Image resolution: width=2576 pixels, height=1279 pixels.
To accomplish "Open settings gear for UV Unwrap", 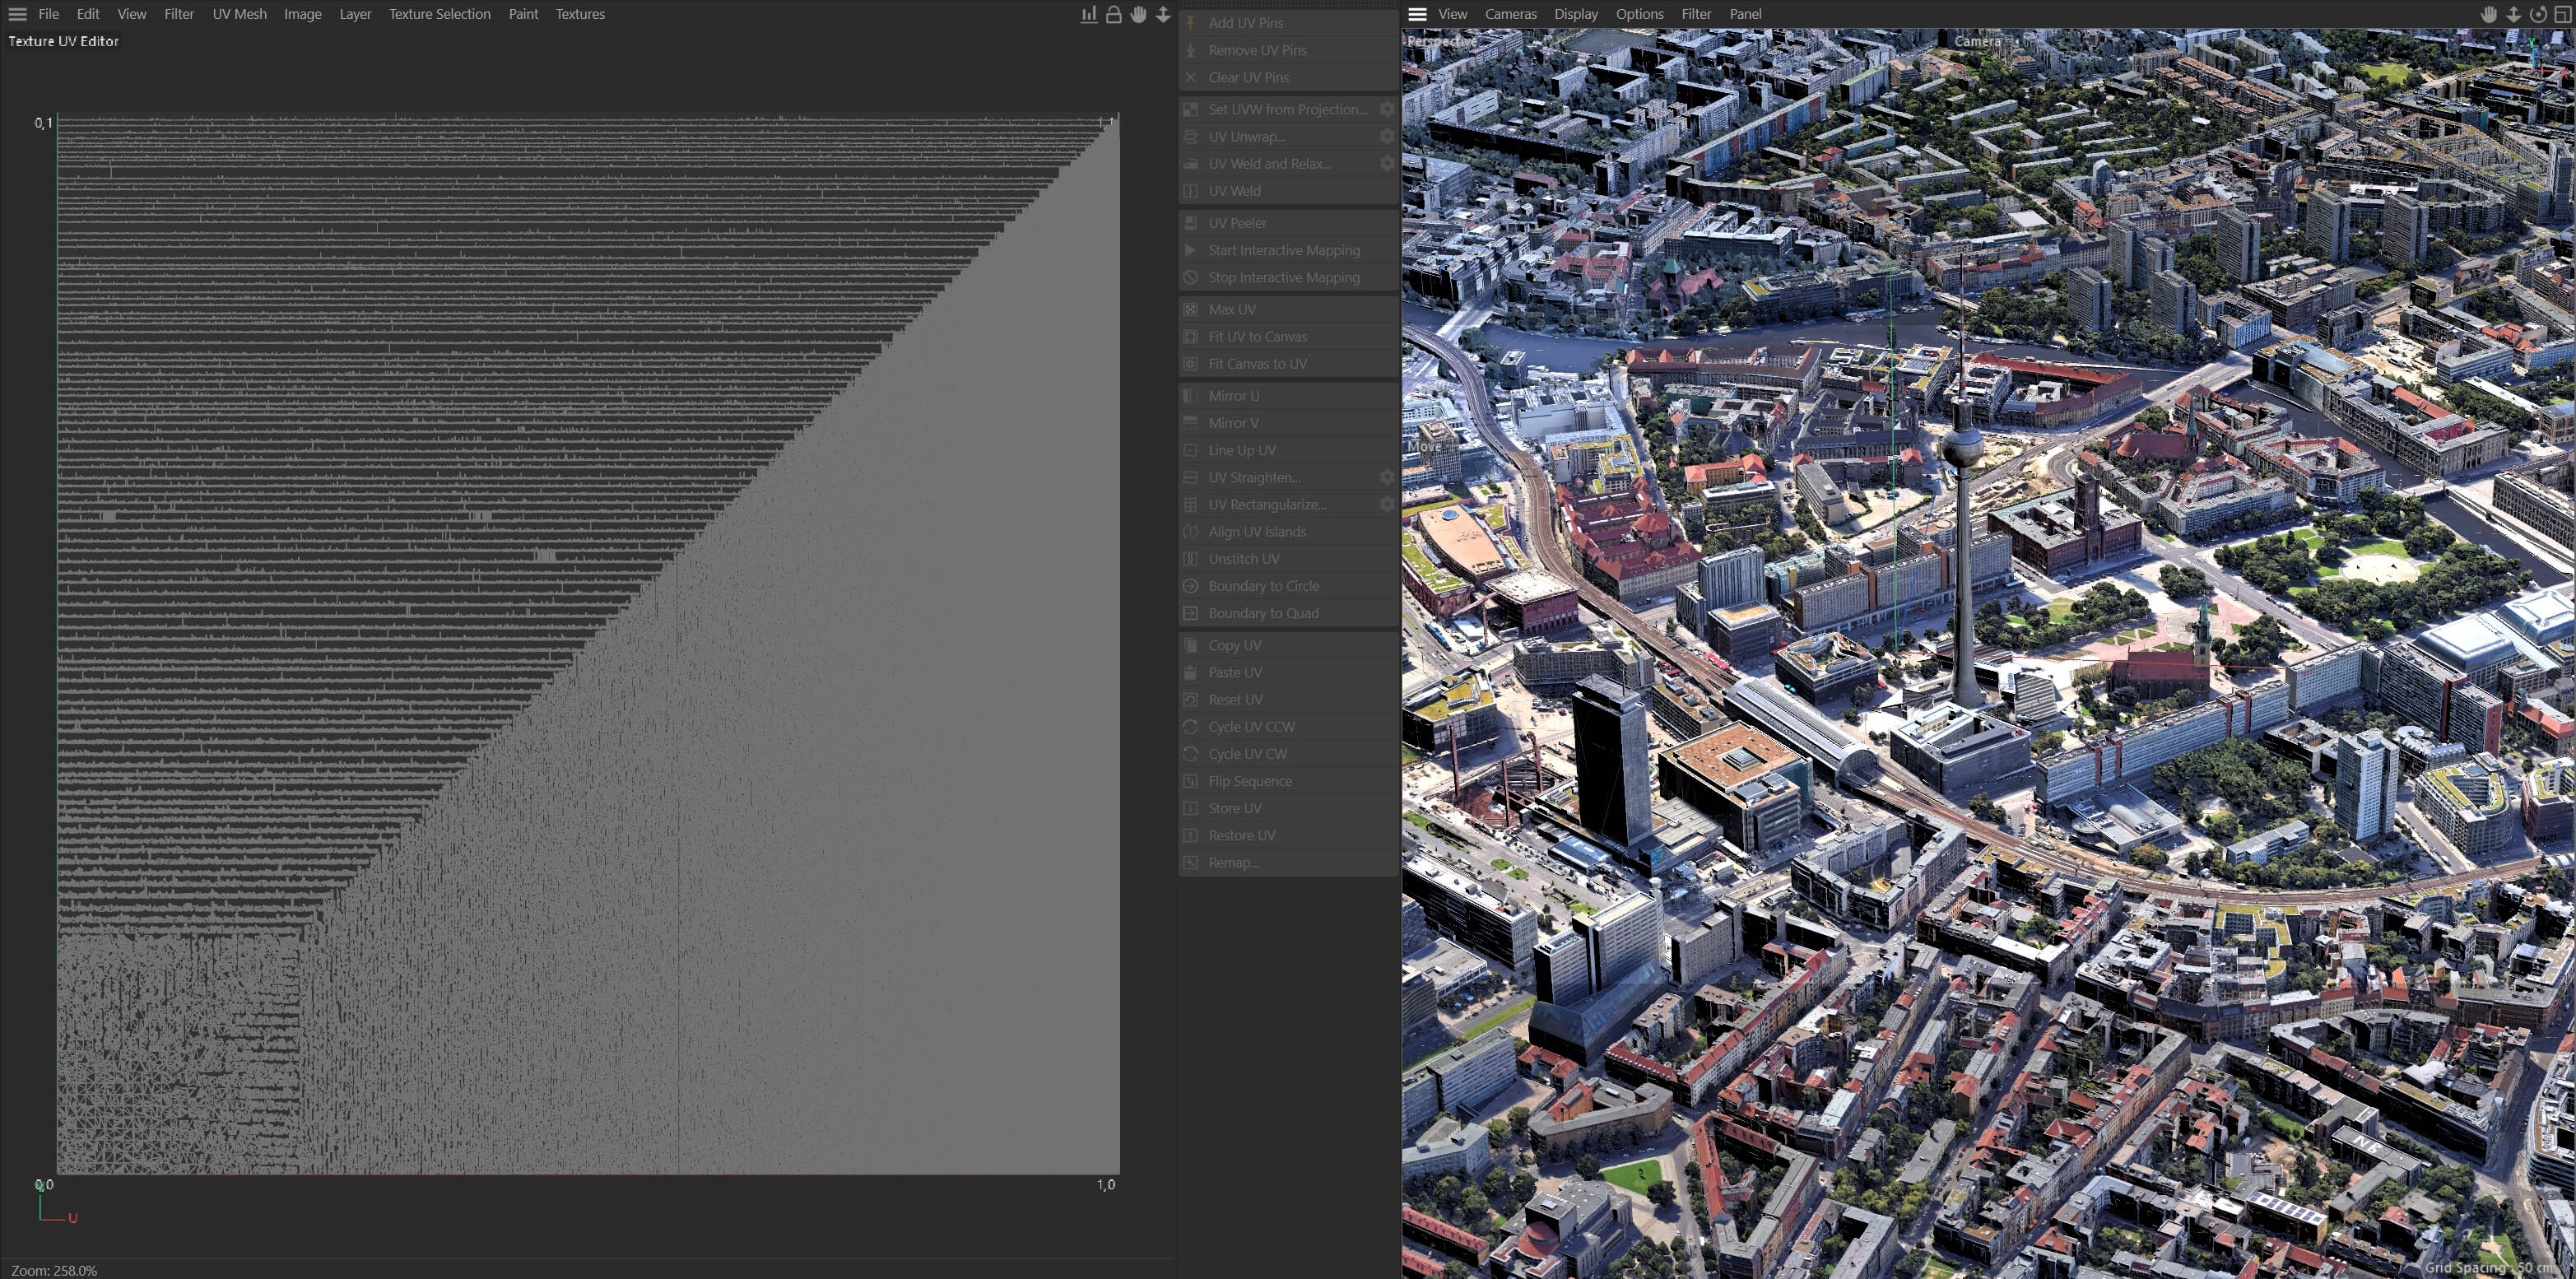I will (x=1387, y=136).
